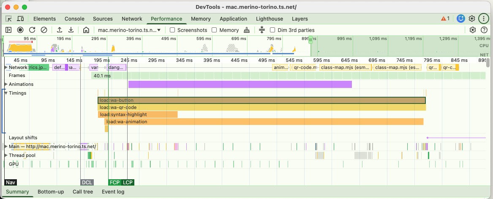Select the Performance tab
493x199 pixels.
click(x=166, y=19)
